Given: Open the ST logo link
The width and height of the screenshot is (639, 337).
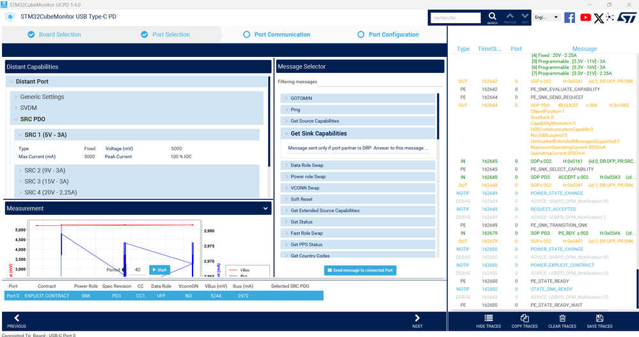Looking at the screenshot, I should [627, 17].
